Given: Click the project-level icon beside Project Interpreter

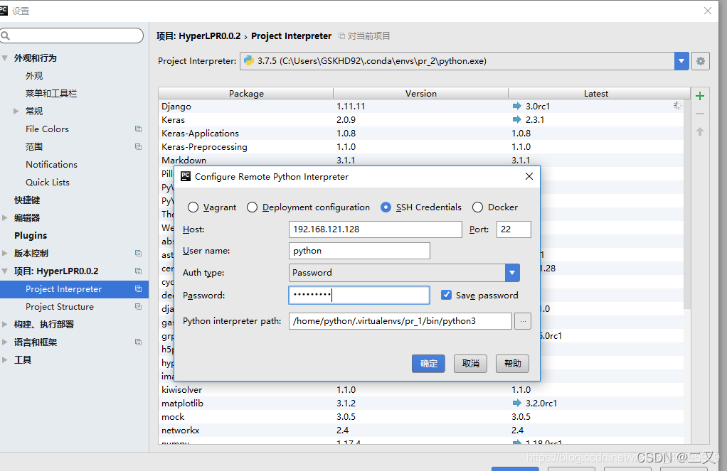Looking at the screenshot, I should click(138, 288).
